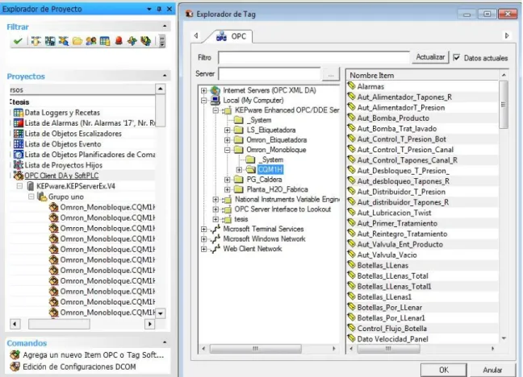Collapse the KEPware.KEPServerEx.V4 tree node
Screen dimensions: 523x377
19,186
